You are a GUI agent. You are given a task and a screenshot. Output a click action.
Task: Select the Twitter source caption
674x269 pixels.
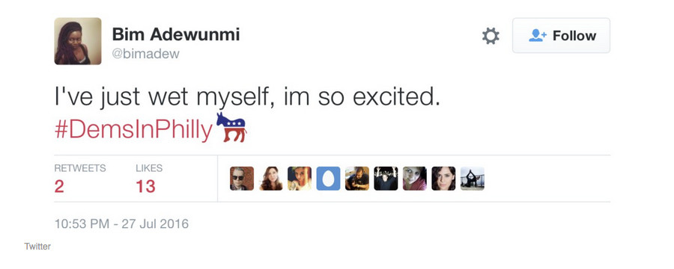tap(37, 247)
